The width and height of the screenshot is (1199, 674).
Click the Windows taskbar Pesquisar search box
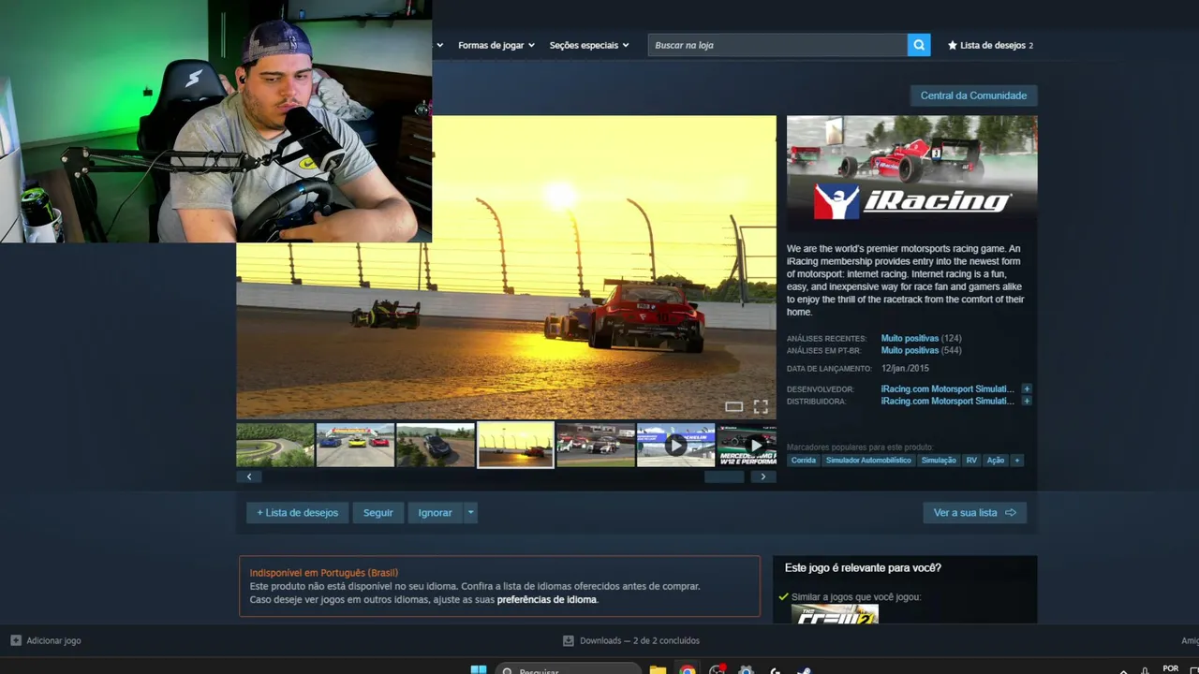[569, 670]
